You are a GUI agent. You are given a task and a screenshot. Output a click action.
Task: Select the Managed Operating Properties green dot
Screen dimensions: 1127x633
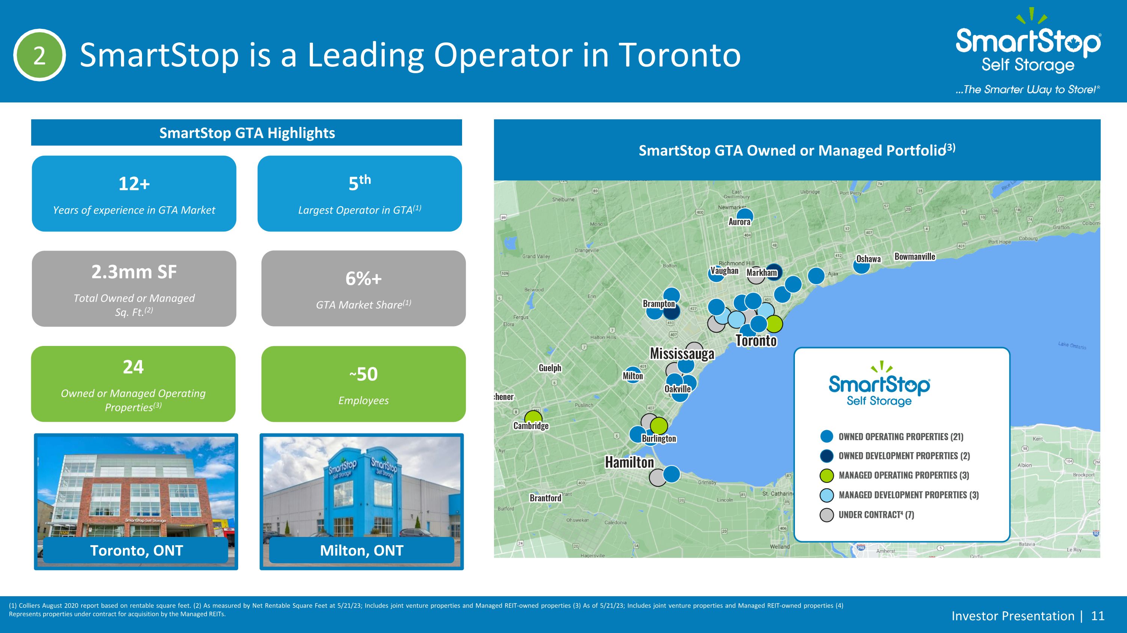[826, 475]
